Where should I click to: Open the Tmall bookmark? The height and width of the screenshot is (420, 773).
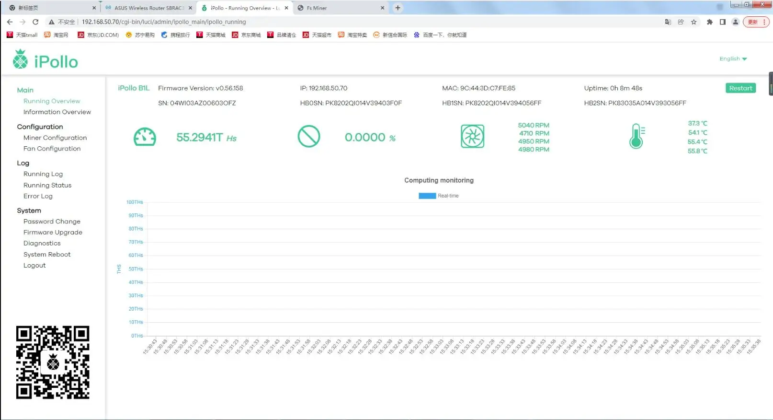click(x=22, y=35)
